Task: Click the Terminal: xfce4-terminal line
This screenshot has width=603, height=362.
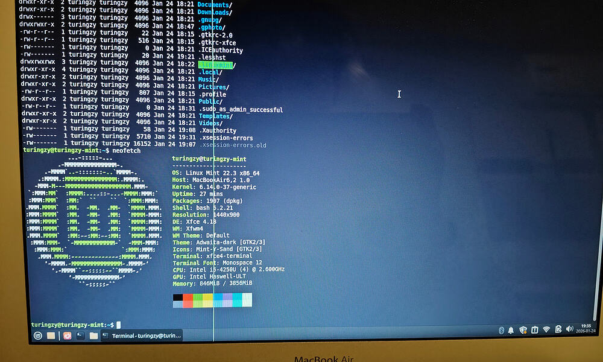Action: point(213,256)
